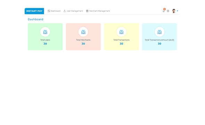Click the User Management person icon
Image resolution: width=205 pixels, height=125 pixels.
[x=65, y=11]
